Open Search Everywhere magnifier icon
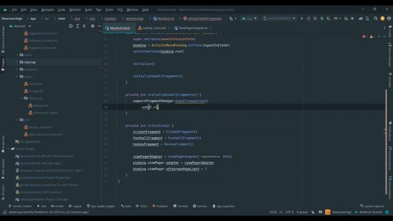Screen dimensions: 393x221 coord(375,18)
